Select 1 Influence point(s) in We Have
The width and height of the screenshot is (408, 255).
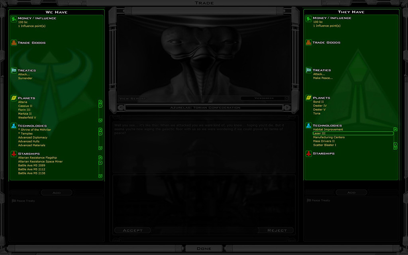point(32,26)
